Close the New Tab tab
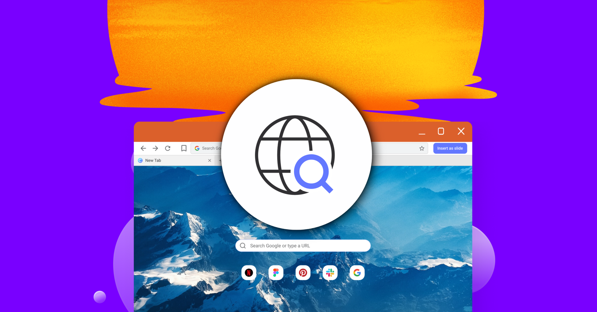The height and width of the screenshot is (312, 597). click(210, 160)
